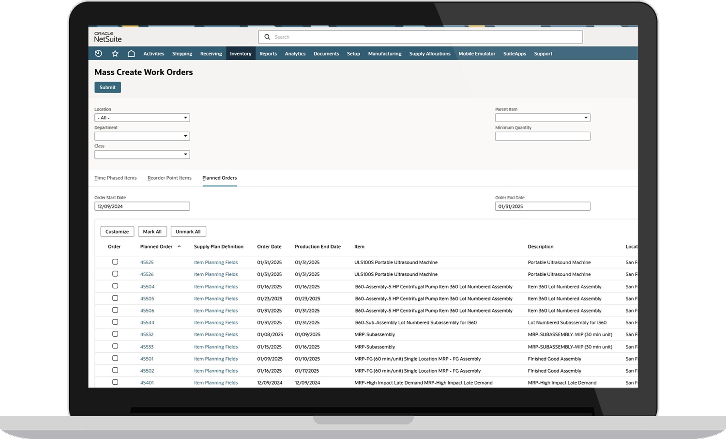Viewport: 726px width, 439px height.
Task: Open the Recent Records history icon
Action: pyautogui.click(x=98, y=53)
